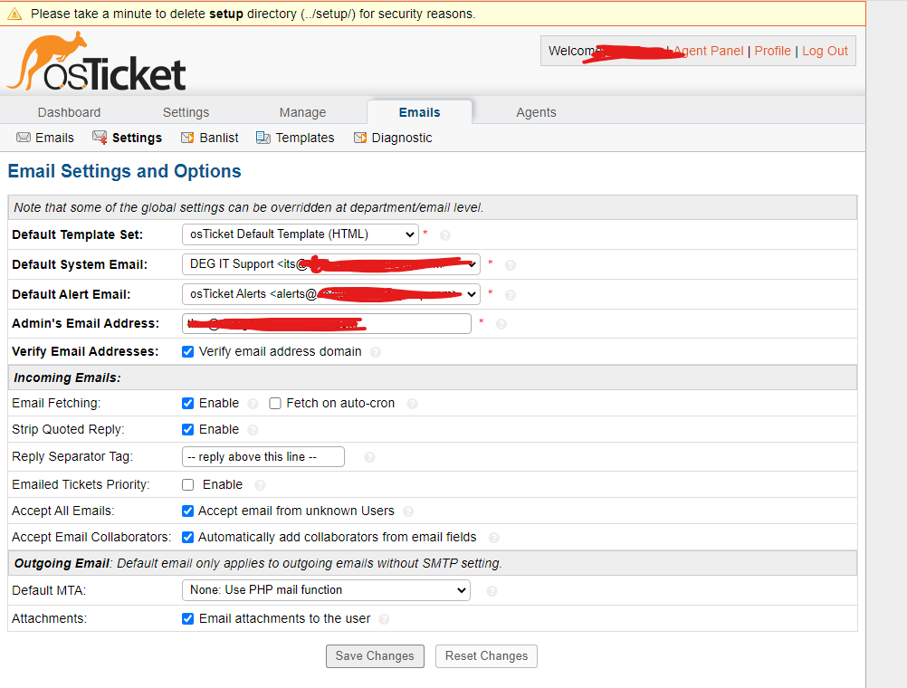The image size is (907, 688).
Task: Open the Banlist sub-menu item
Action: [209, 138]
